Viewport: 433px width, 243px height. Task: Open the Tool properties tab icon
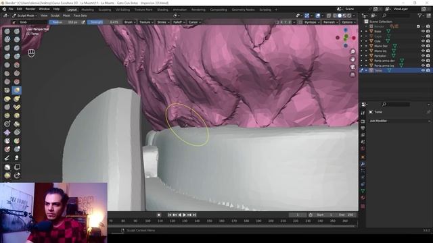[x=363, y=113]
